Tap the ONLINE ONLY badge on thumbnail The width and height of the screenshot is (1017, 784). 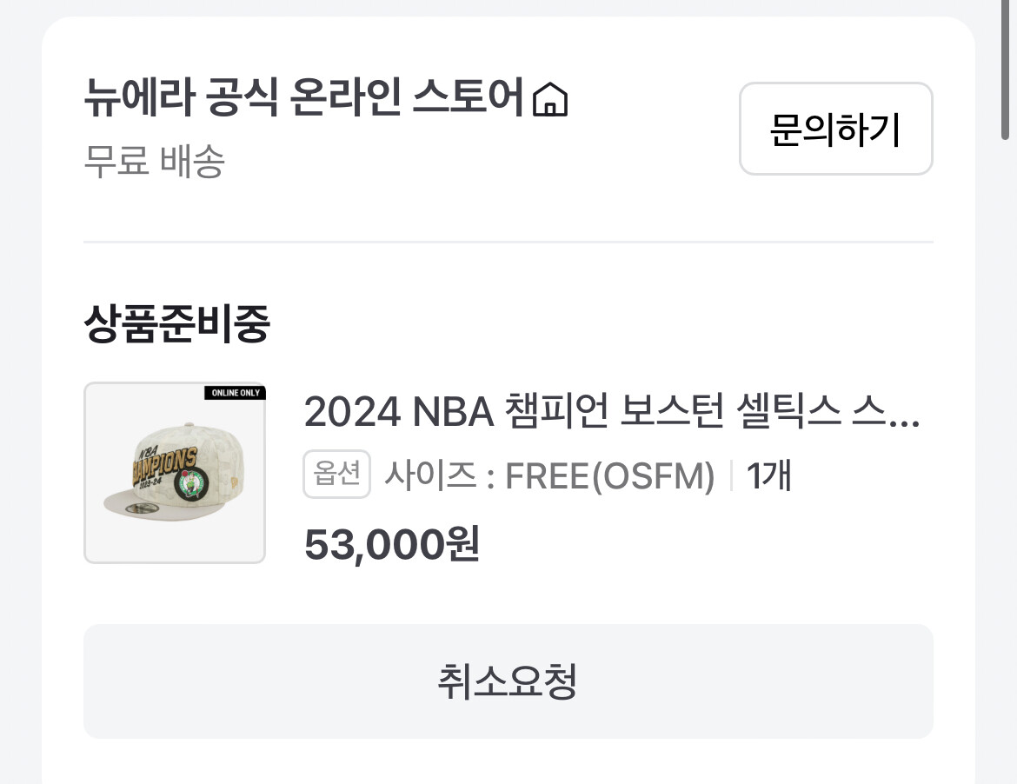tap(235, 393)
